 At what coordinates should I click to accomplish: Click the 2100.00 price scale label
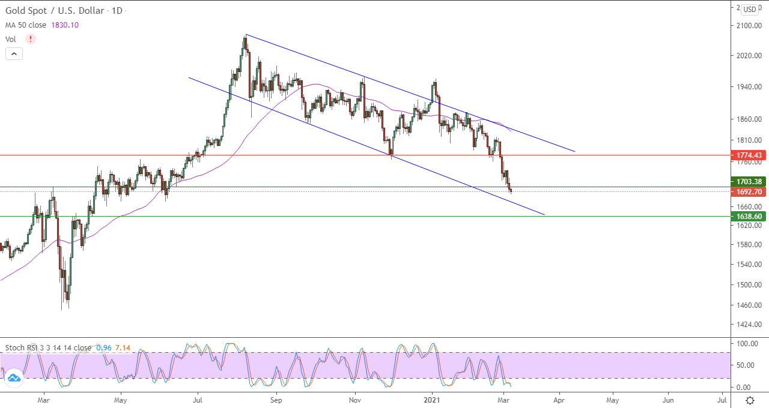tap(750, 25)
